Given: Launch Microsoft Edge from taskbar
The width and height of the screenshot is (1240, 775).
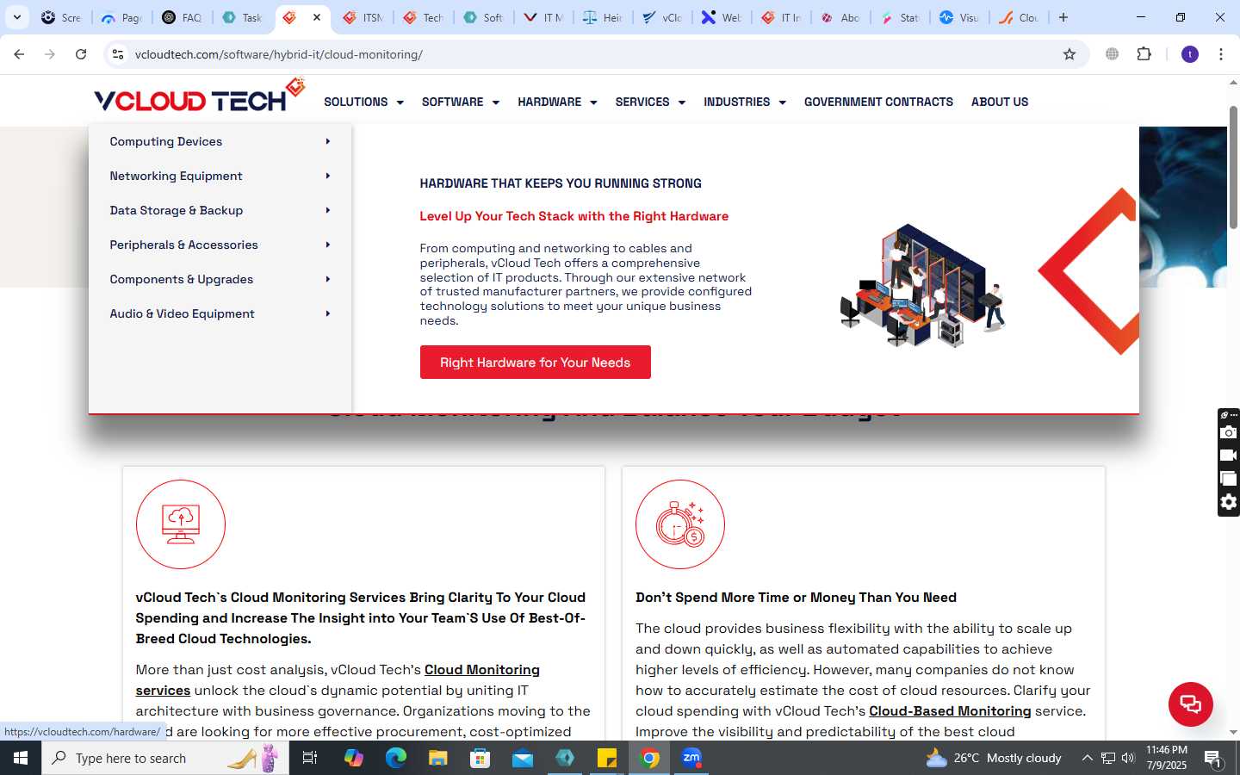Looking at the screenshot, I should point(396,758).
